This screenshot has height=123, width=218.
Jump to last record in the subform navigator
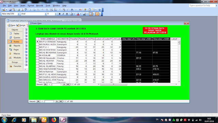click(x=68, y=84)
